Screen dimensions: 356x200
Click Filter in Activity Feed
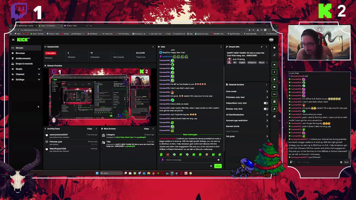pyautogui.click(x=90, y=129)
